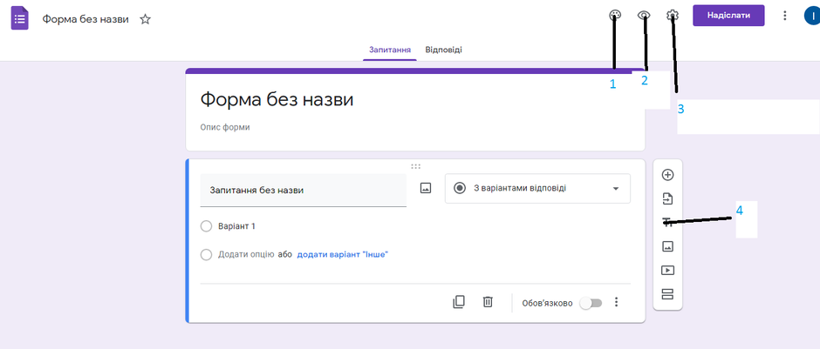Star the form with the star icon

click(x=145, y=19)
